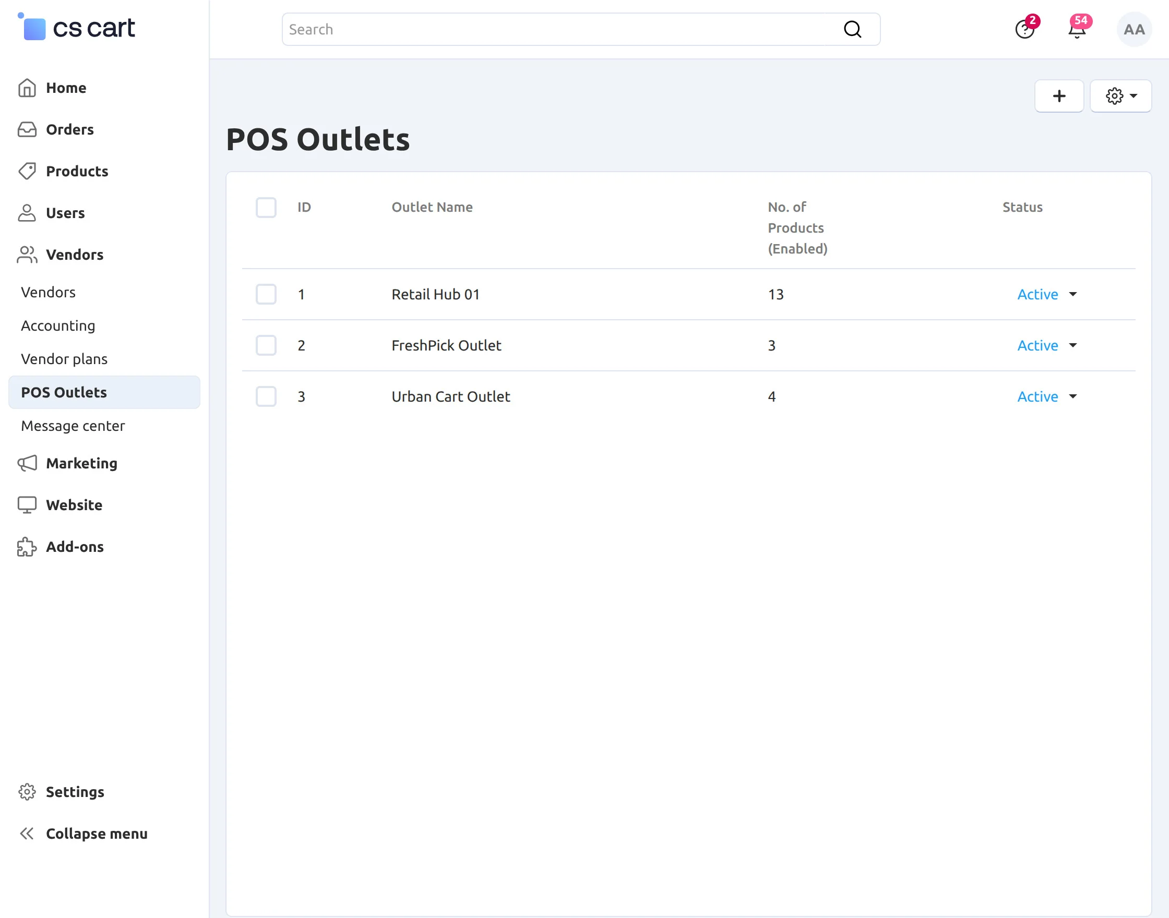Click the CS-Cart logo
1169x918 pixels.
(77, 28)
